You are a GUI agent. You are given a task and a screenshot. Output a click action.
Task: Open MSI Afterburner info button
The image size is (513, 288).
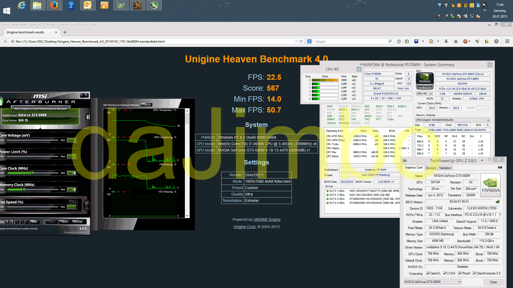[87, 117]
